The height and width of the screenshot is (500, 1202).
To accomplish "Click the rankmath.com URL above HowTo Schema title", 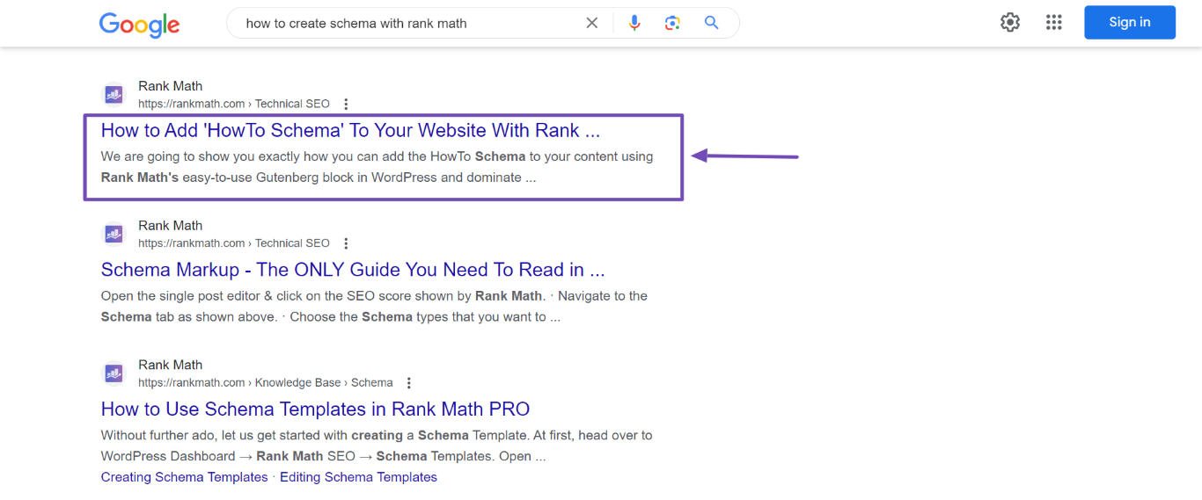I will [234, 104].
